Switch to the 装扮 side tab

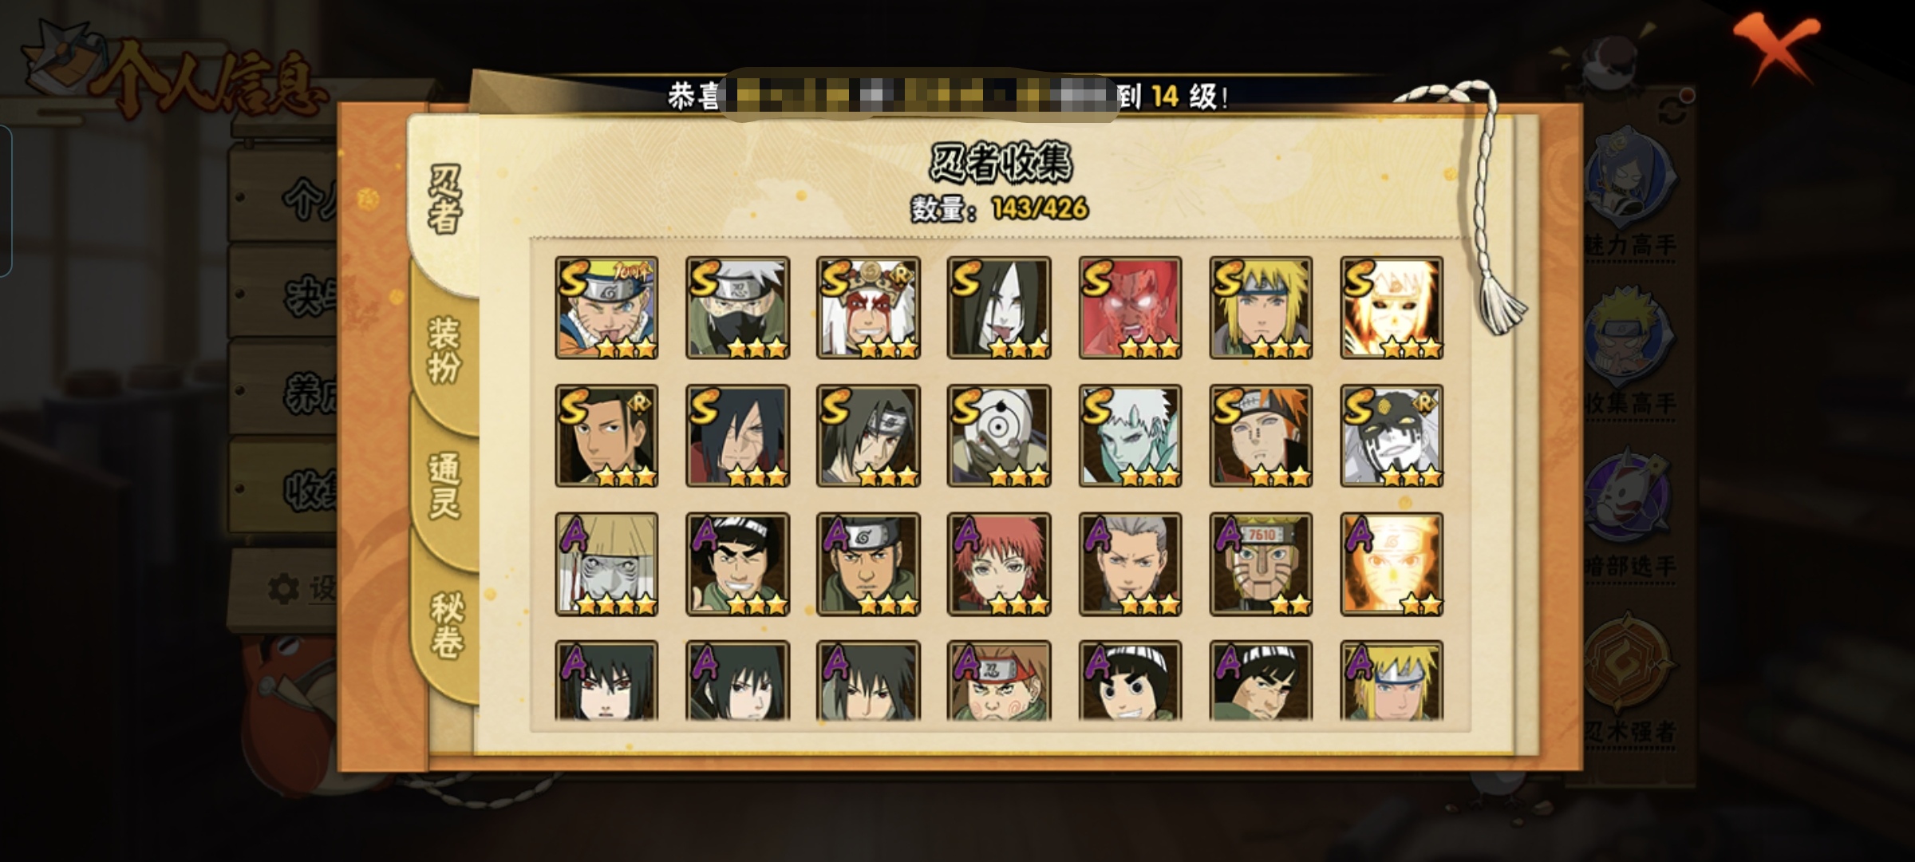point(444,350)
